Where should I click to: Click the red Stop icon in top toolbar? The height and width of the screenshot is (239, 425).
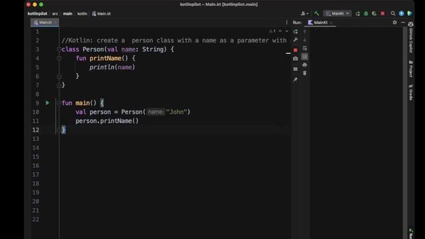coord(382,13)
